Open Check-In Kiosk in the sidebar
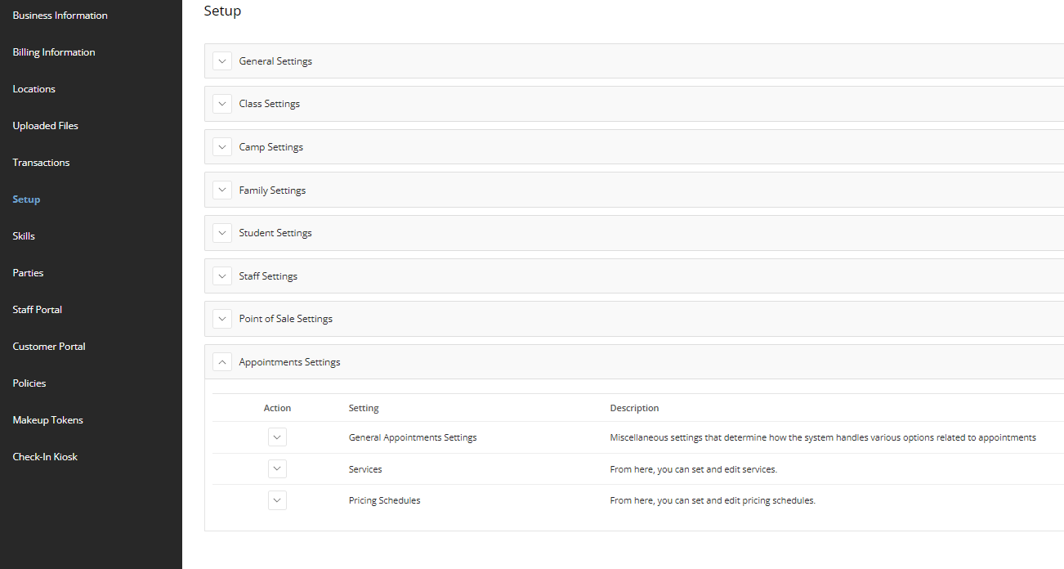Screen dimensions: 1064x569 click(x=45, y=457)
